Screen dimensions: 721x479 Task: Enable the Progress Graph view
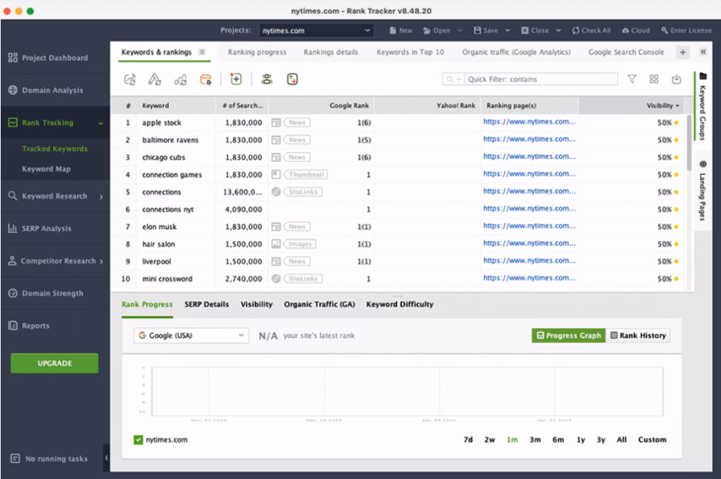[568, 336]
